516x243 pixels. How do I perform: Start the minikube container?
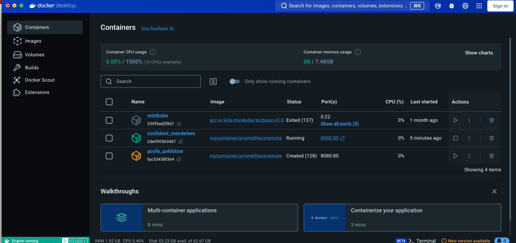[455, 120]
